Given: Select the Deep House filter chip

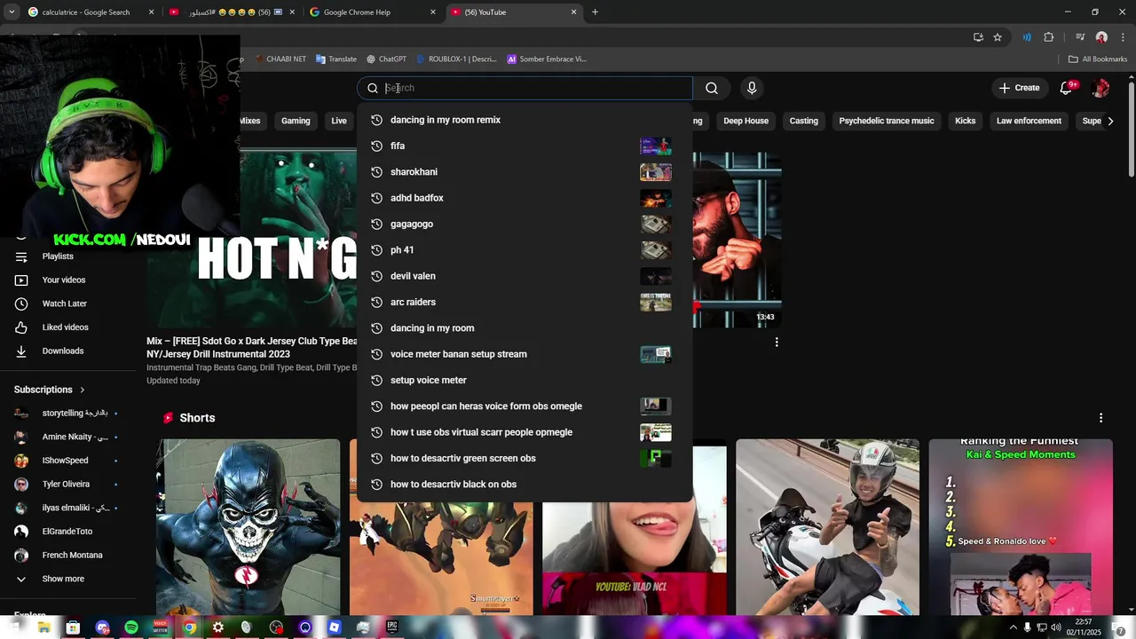Looking at the screenshot, I should click(745, 121).
